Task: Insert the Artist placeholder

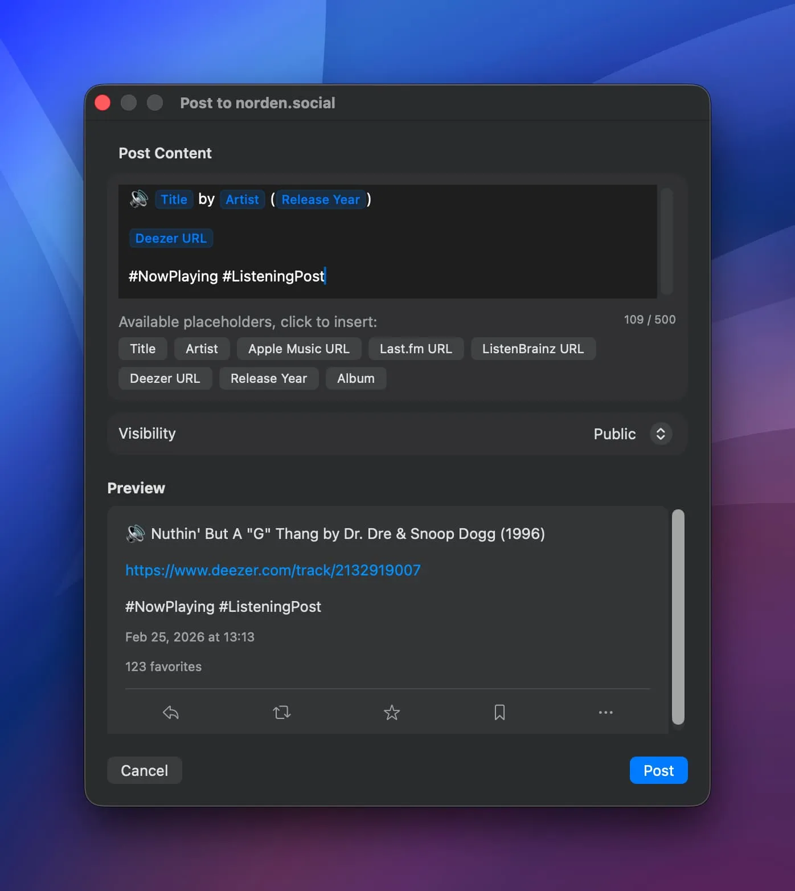Action: click(x=202, y=349)
